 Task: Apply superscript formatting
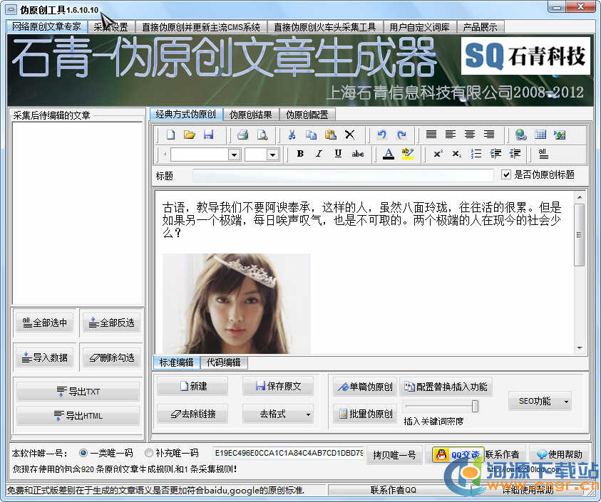[438, 154]
